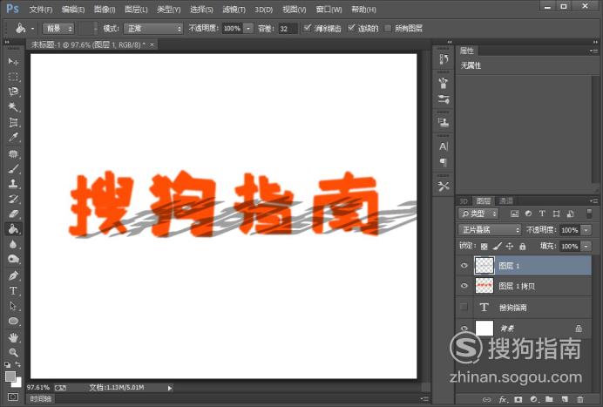Open the 正片叠底 layer blend mode dropdown
This screenshot has height=407, width=603.
[x=490, y=230]
